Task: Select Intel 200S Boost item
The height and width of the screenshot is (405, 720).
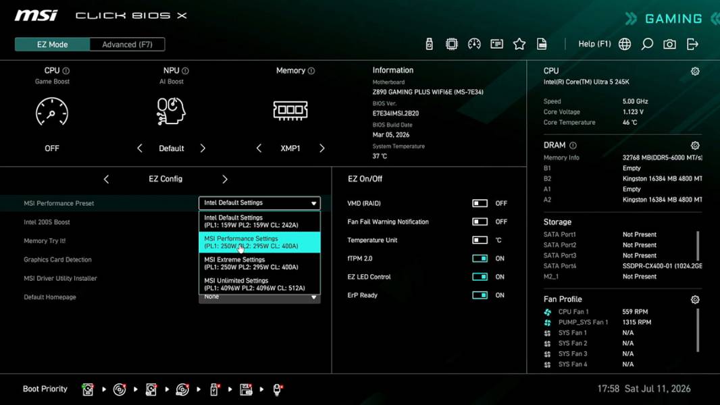Action: [x=47, y=222]
